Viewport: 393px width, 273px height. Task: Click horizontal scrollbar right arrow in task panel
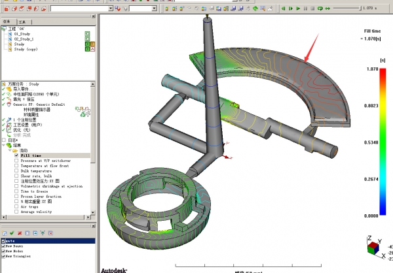tap(88, 217)
